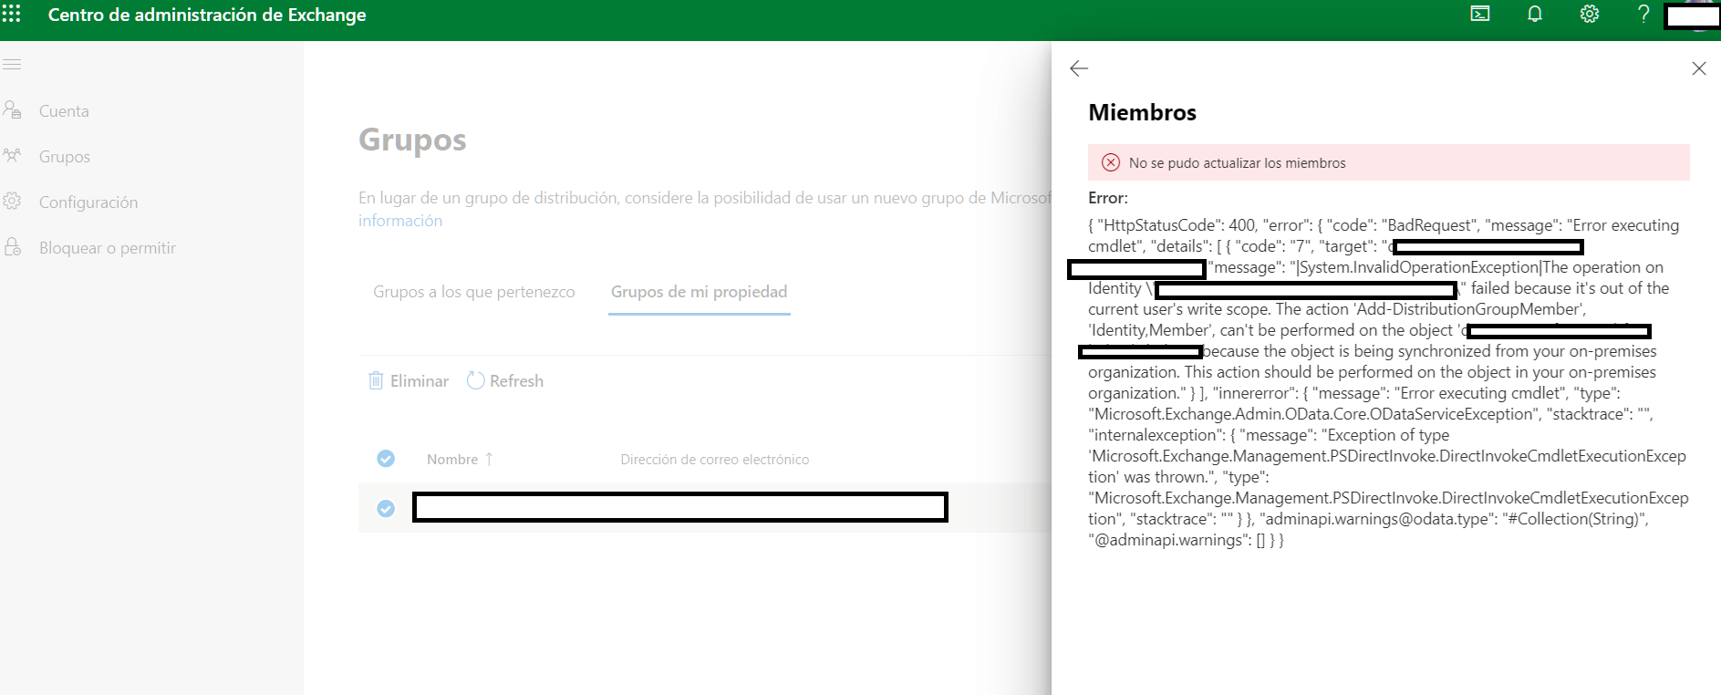Click the Refresh button label
Screen dimensions: 1721x695
516,381
